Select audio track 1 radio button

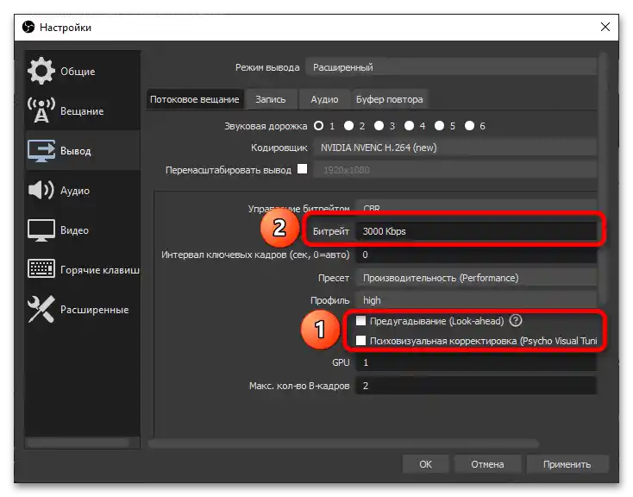[x=318, y=126]
